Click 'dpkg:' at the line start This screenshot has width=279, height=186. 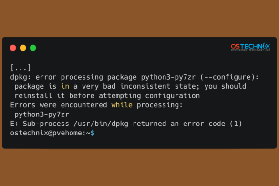[21, 77]
